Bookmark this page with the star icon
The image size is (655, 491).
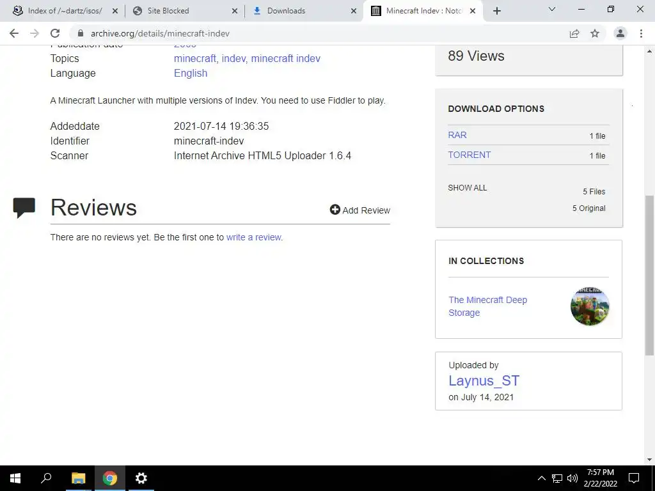pos(595,33)
